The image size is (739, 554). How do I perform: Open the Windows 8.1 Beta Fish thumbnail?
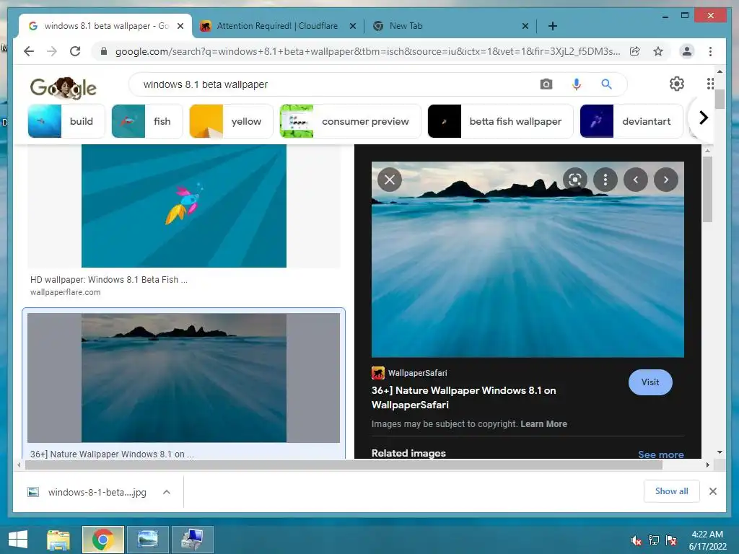coord(184,206)
